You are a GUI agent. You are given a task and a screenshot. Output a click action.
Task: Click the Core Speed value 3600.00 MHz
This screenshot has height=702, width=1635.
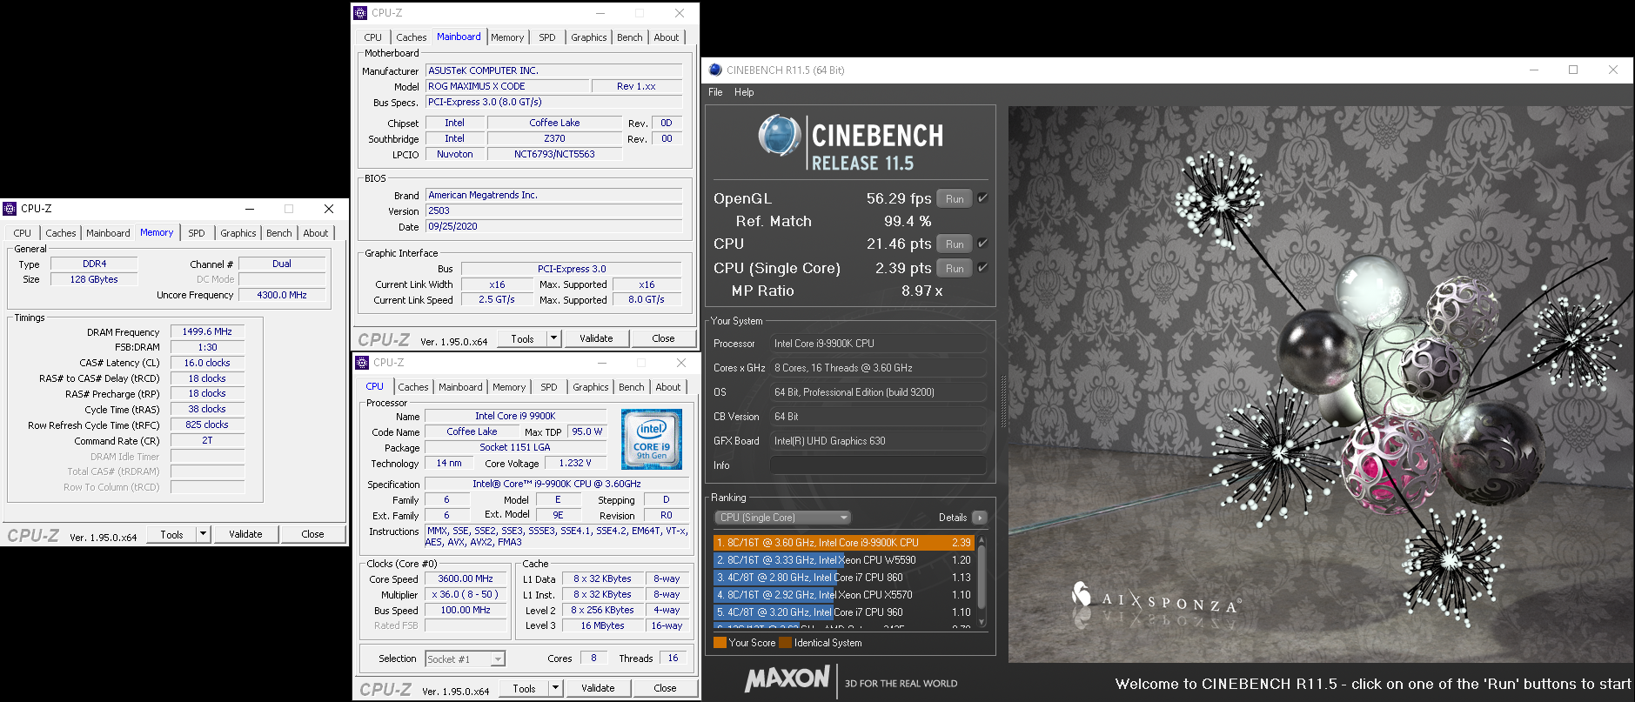click(466, 578)
